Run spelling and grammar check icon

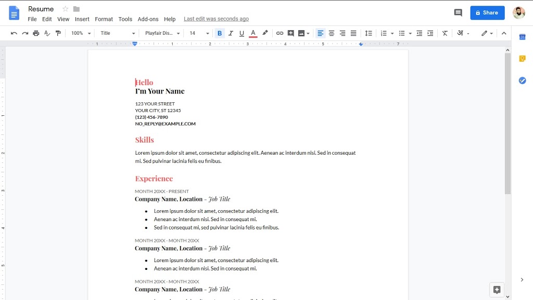(x=47, y=33)
